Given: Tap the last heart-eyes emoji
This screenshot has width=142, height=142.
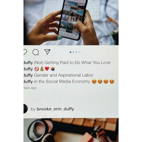Looking at the screenshot, I should pos(112,81).
